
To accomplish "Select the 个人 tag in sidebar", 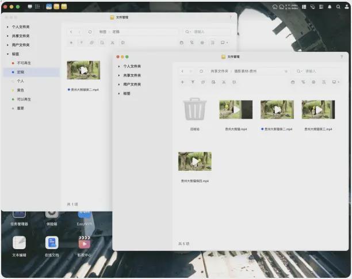I will (32, 81).
